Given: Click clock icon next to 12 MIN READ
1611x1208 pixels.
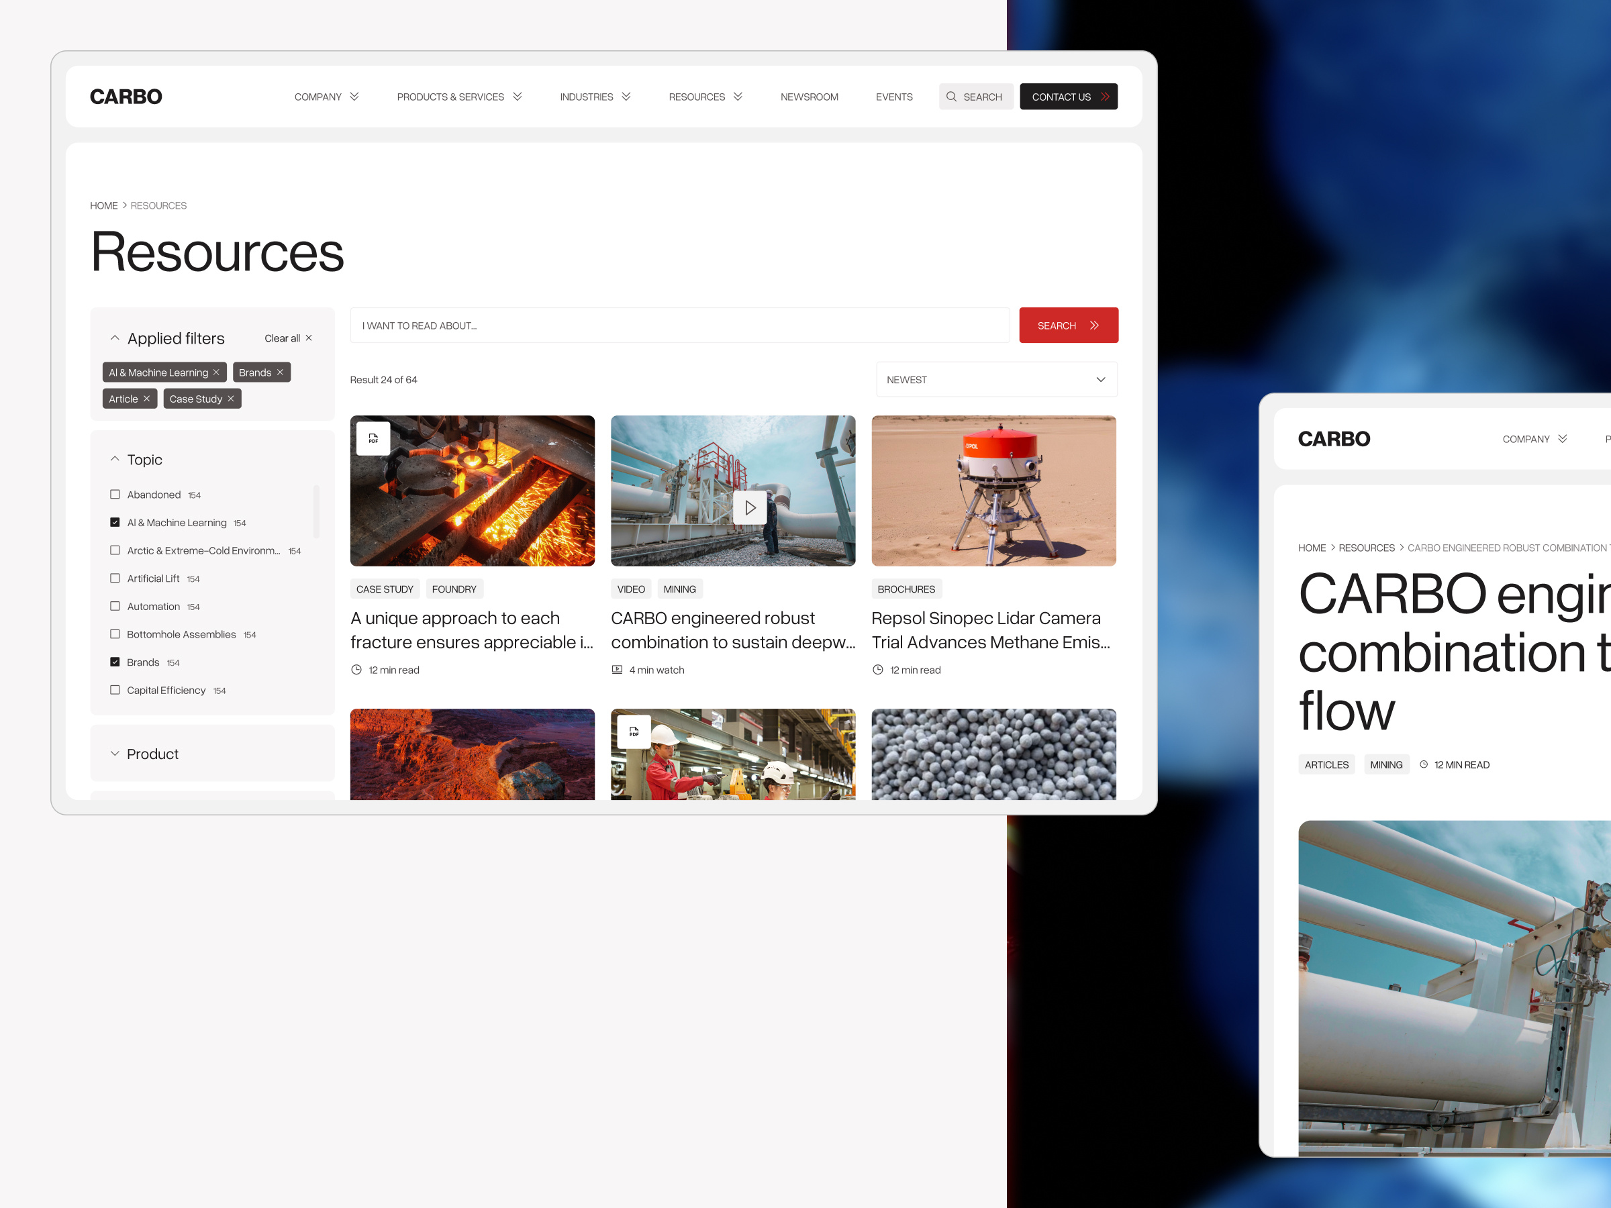Looking at the screenshot, I should coord(1423,764).
